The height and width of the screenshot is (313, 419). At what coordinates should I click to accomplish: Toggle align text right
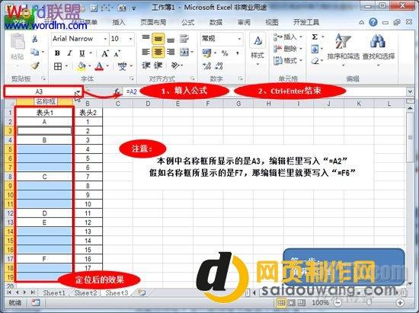point(171,52)
